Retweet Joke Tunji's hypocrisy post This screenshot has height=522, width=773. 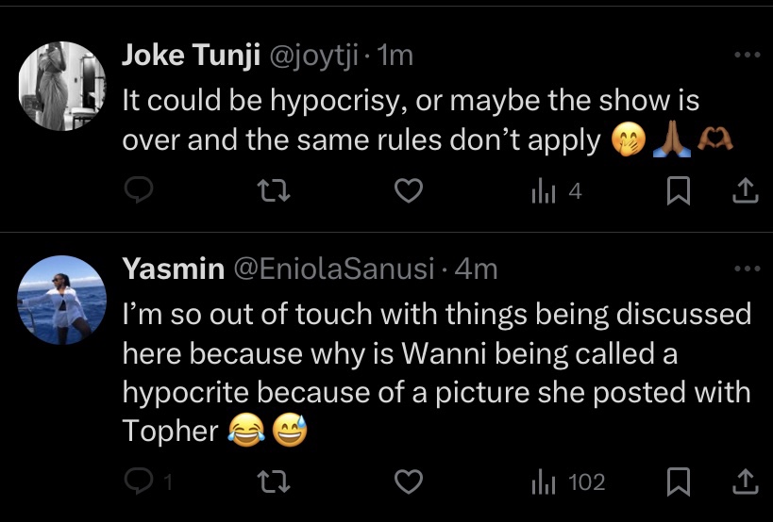[273, 192]
